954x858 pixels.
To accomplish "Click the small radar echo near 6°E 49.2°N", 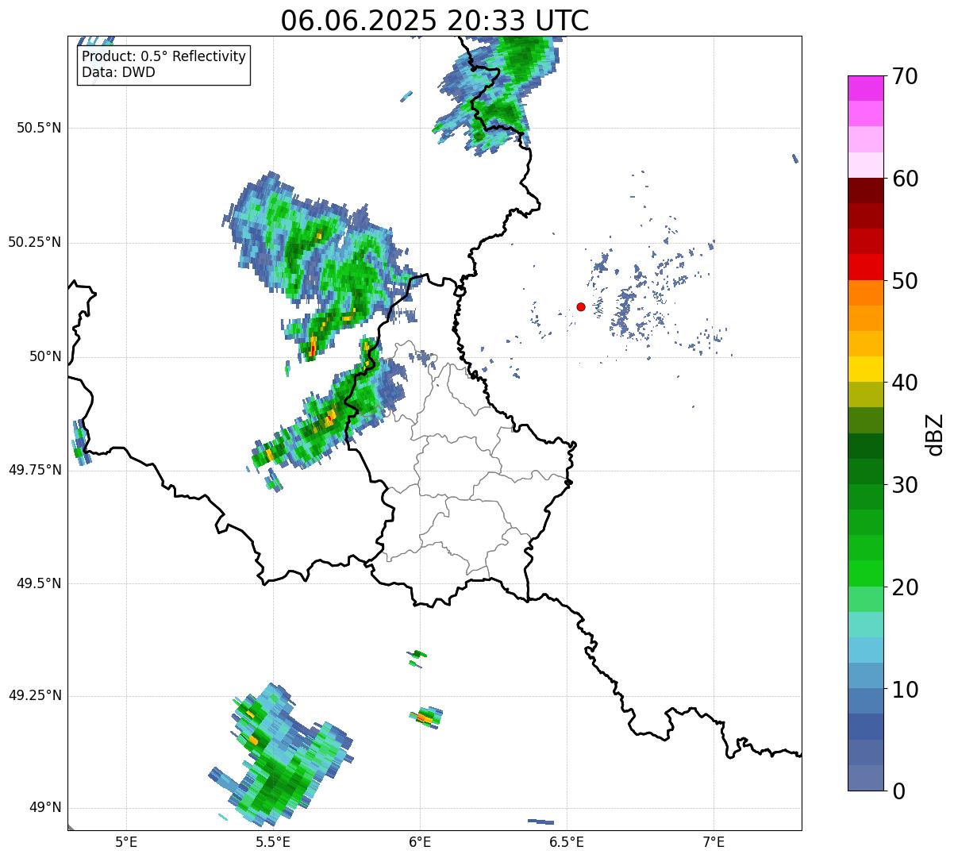I will 426,716.
